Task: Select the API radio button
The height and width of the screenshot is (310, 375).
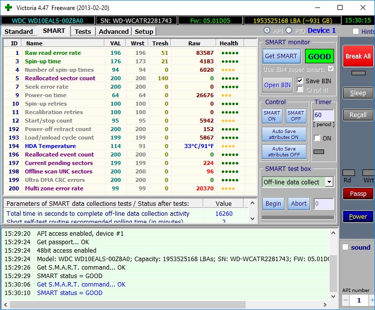Action: click(267, 30)
